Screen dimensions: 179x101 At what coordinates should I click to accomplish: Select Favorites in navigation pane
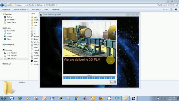(x=8, y=14)
